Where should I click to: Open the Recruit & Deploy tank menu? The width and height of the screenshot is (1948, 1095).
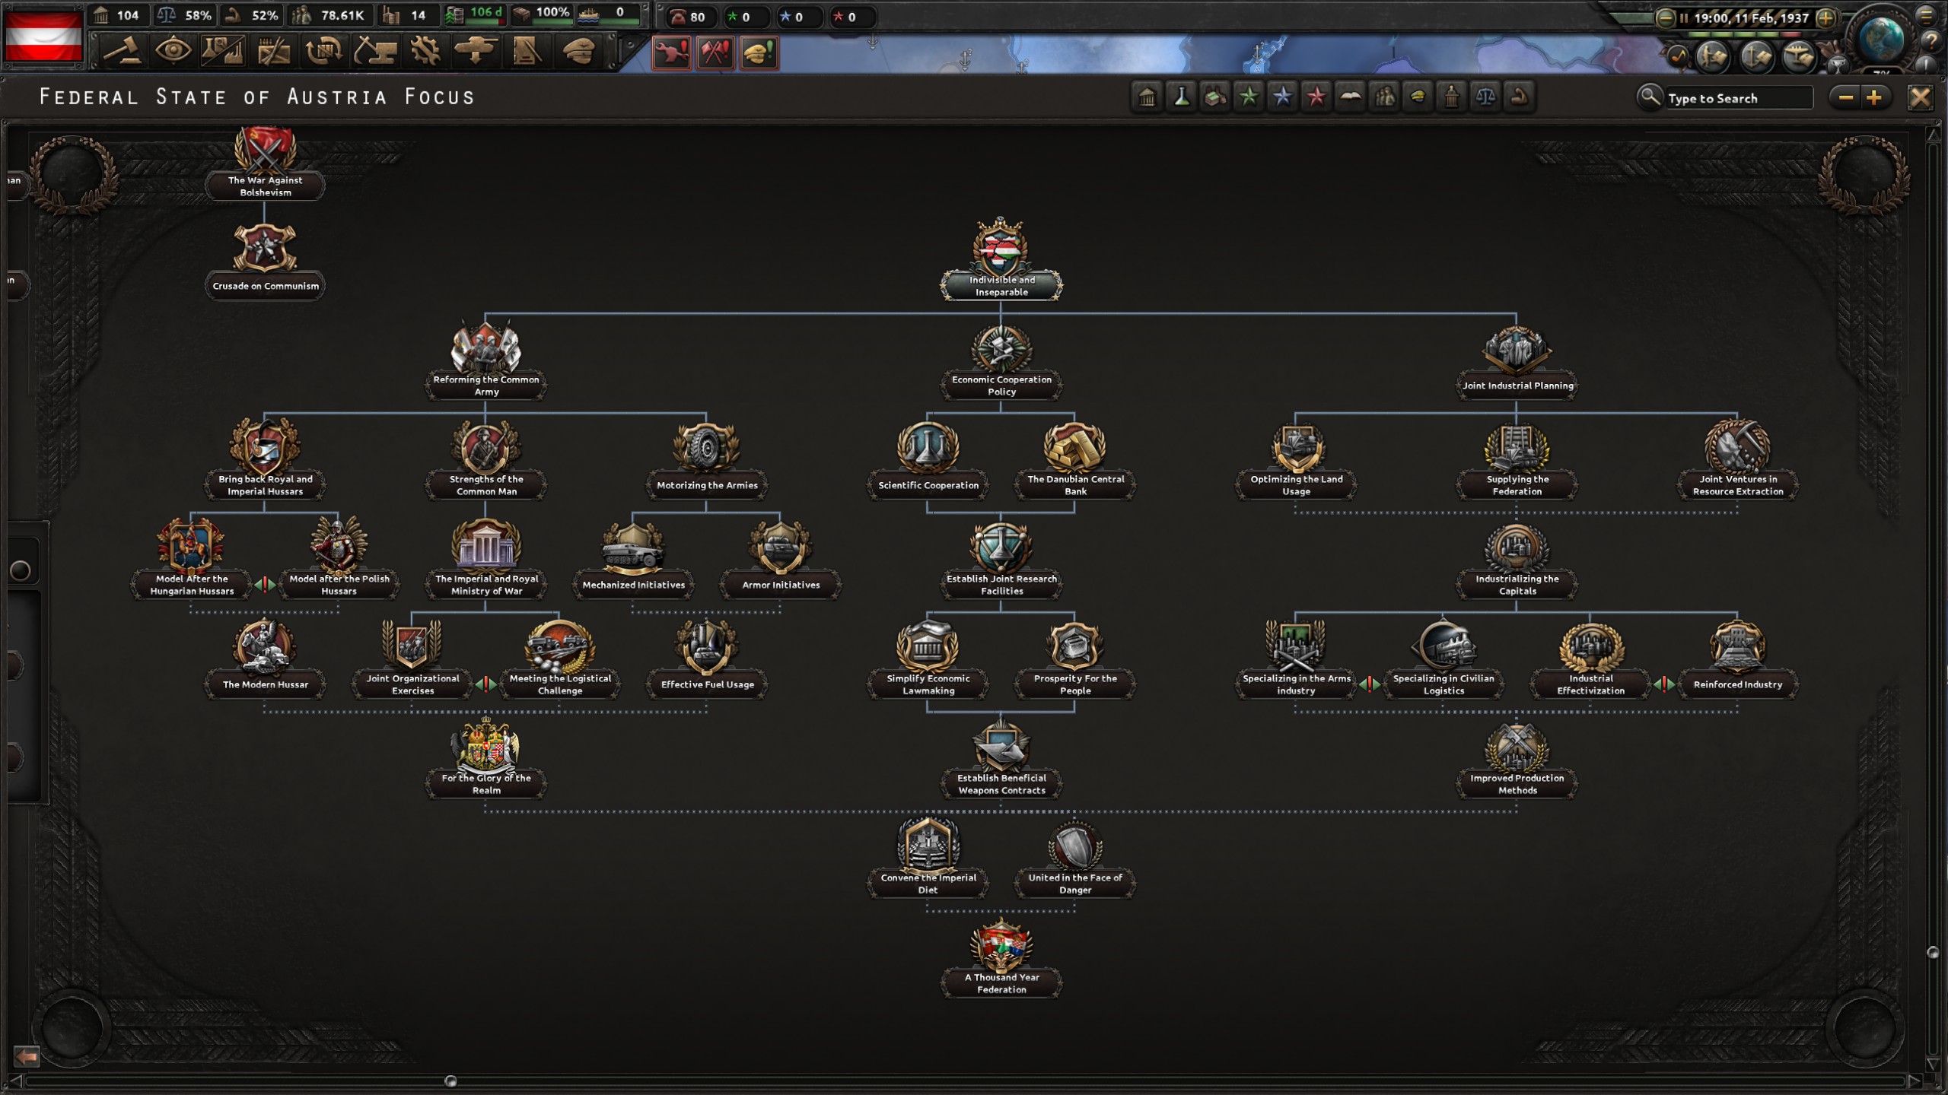click(476, 52)
